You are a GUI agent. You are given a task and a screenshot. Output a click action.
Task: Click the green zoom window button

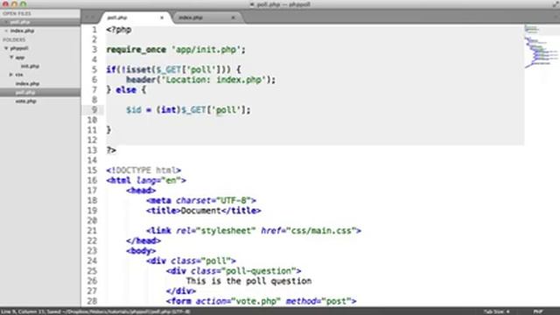(x=24, y=4)
